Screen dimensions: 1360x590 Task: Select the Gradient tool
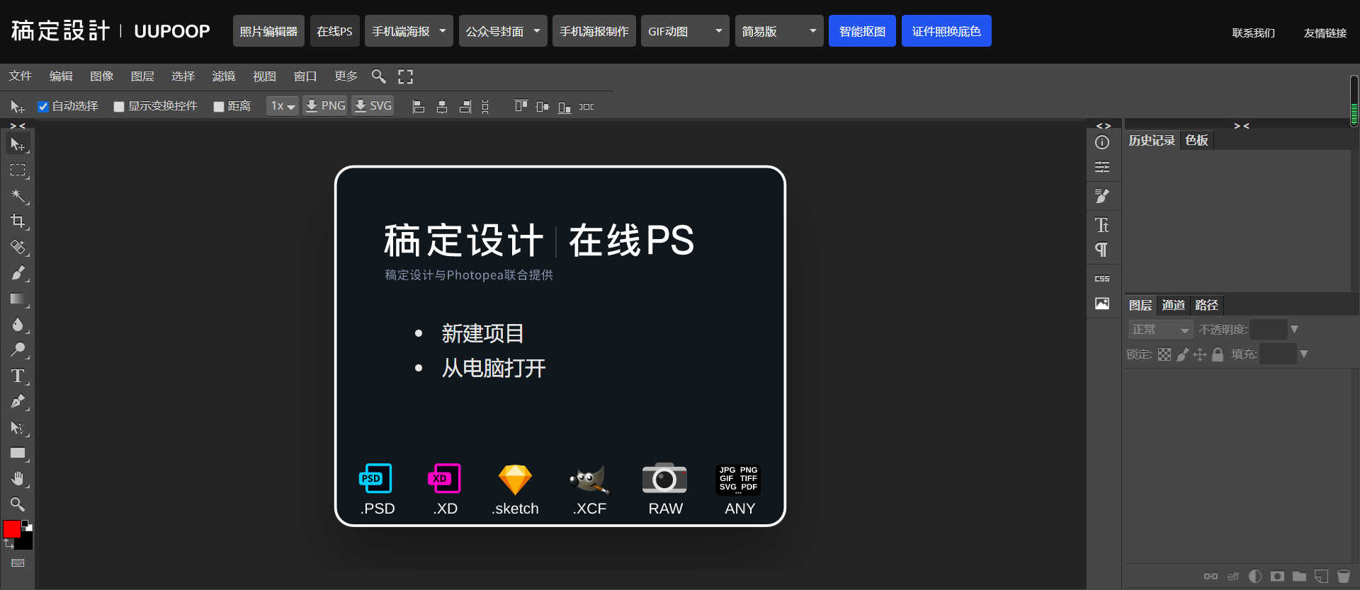(x=18, y=299)
